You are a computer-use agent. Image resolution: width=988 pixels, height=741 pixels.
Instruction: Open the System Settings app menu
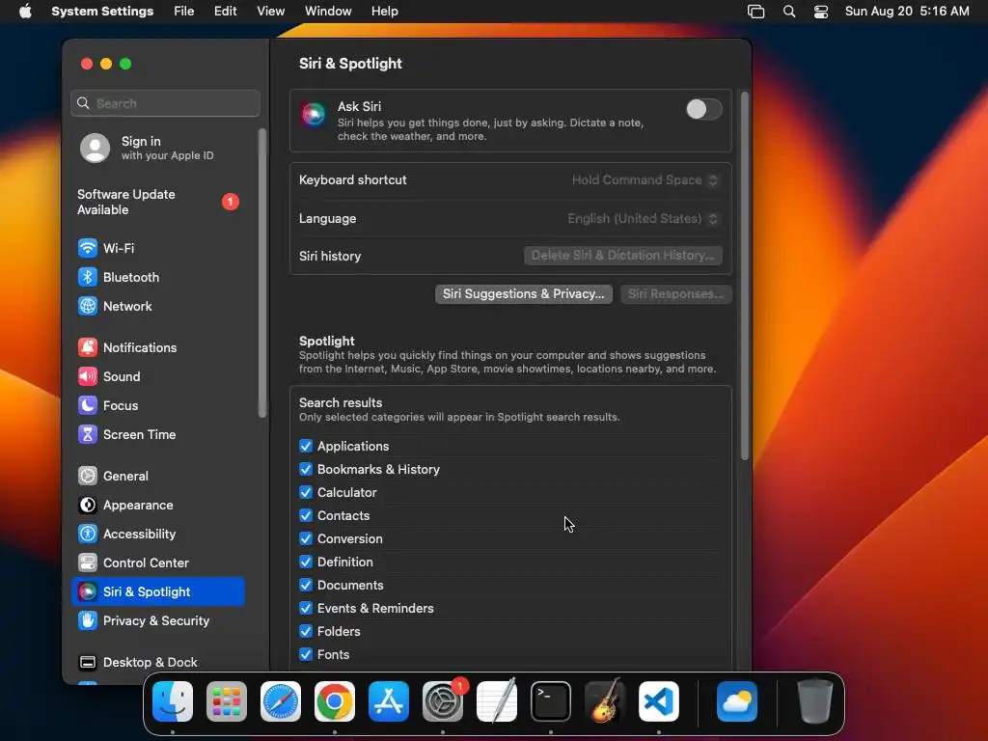point(102,12)
